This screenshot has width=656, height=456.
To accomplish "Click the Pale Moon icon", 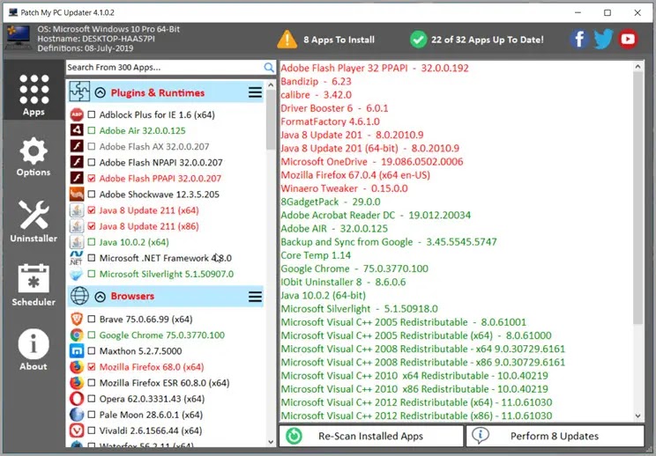I will coord(77,415).
